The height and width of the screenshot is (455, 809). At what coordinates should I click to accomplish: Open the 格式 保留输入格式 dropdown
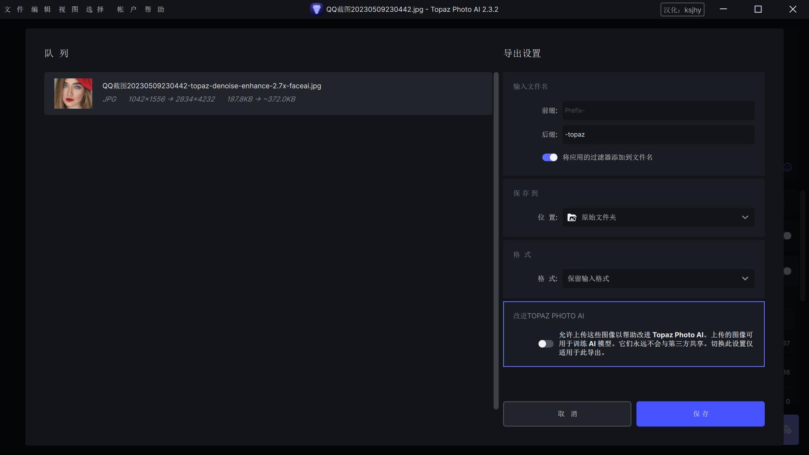658,278
